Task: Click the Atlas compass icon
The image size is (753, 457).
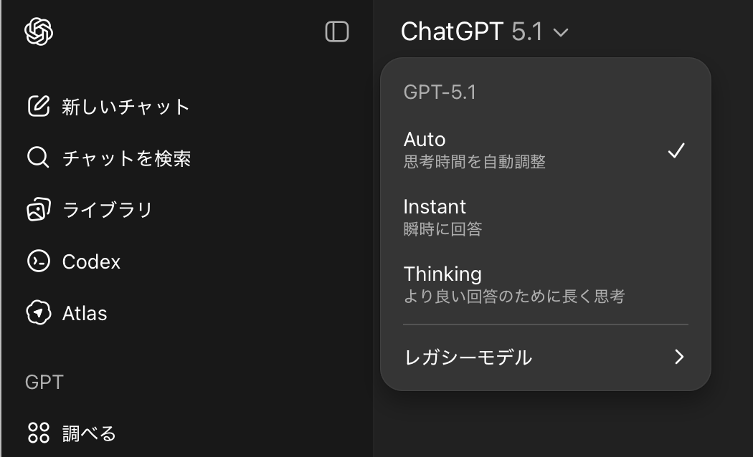Action: [38, 313]
